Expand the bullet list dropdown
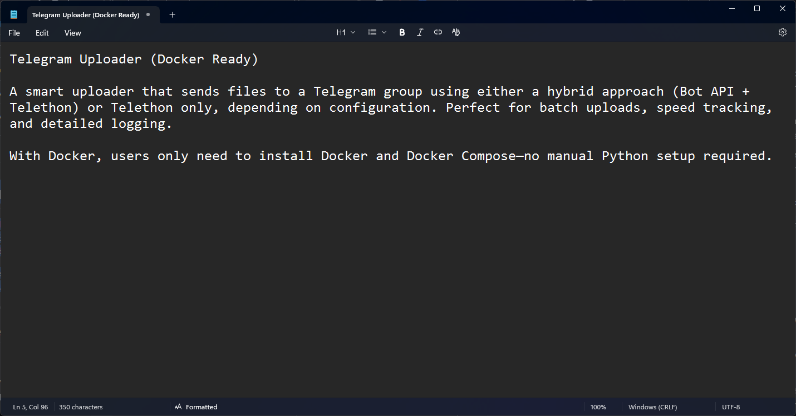The height and width of the screenshot is (416, 796). click(x=377, y=33)
